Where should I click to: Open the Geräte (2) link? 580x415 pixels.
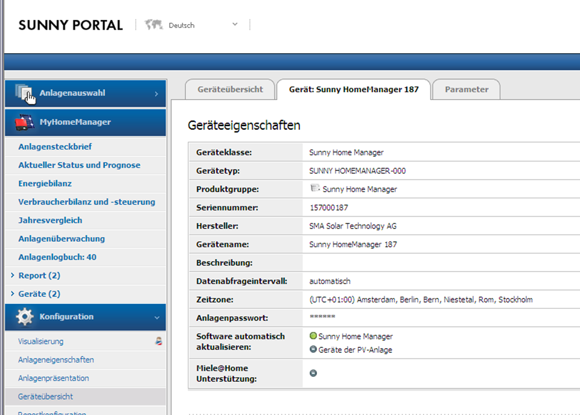[39, 294]
